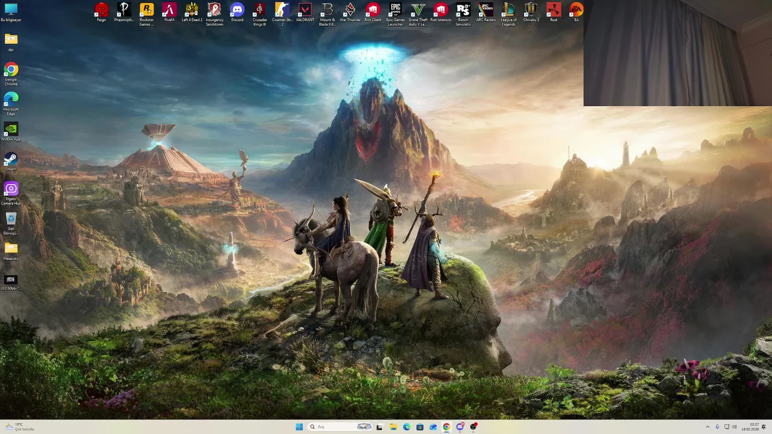Select the Discord desktop shortcut
772x434 pixels.
click(237, 13)
